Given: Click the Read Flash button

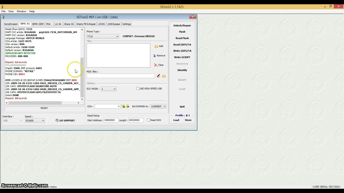Looking at the screenshot, I should tap(182, 38).
